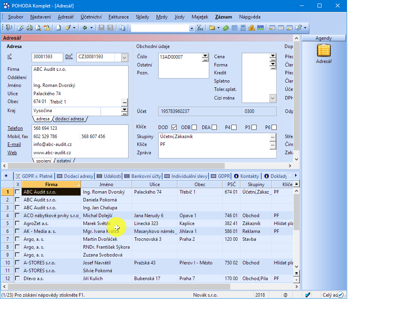Viewport: 401px width, 336px height.
Task: Toggle the DOD checkbox
Action: pyautogui.click(x=174, y=127)
